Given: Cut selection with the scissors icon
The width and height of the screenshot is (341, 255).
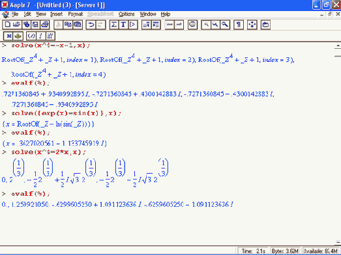Looking at the screenshot, I should [58, 25].
